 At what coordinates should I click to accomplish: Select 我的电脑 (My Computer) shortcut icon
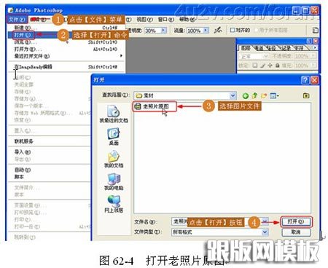[114, 182]
